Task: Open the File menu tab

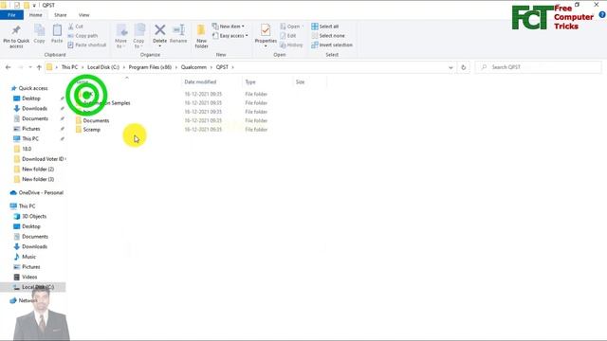Action: 11,15
